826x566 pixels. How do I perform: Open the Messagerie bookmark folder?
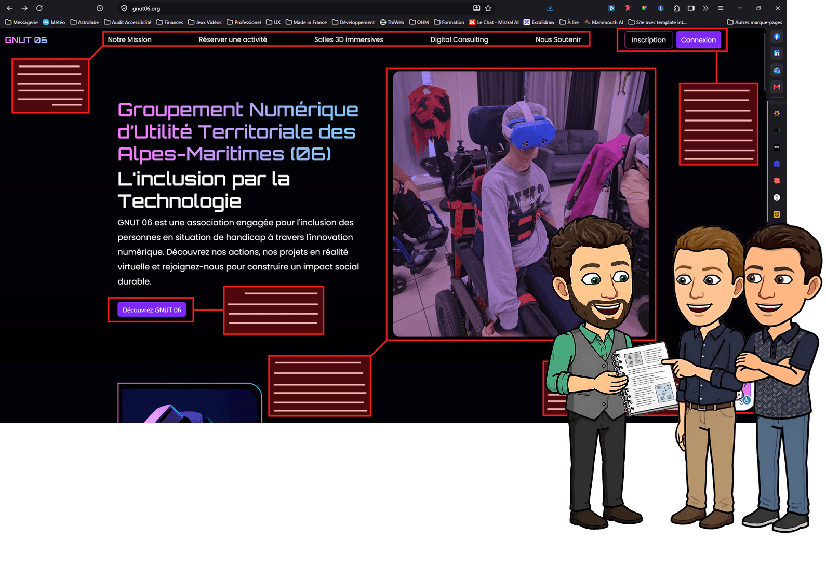21,22
